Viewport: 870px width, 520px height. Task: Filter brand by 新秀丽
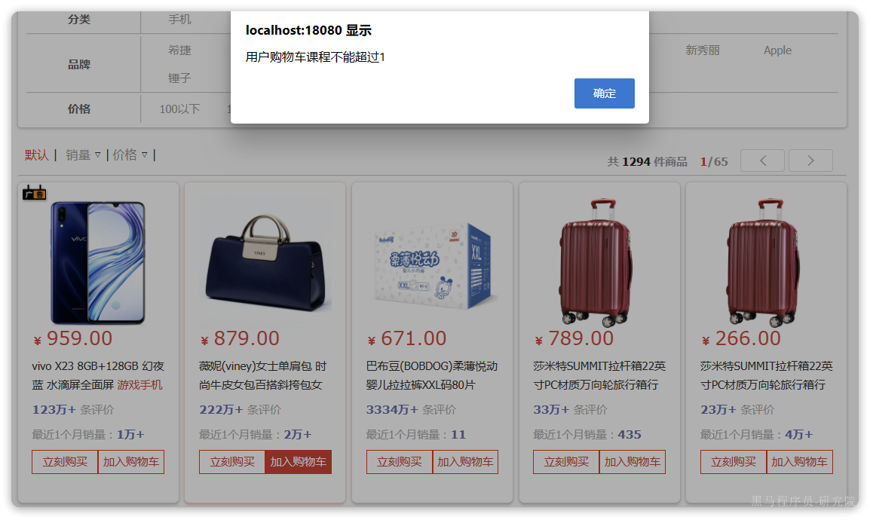point(703,50)
